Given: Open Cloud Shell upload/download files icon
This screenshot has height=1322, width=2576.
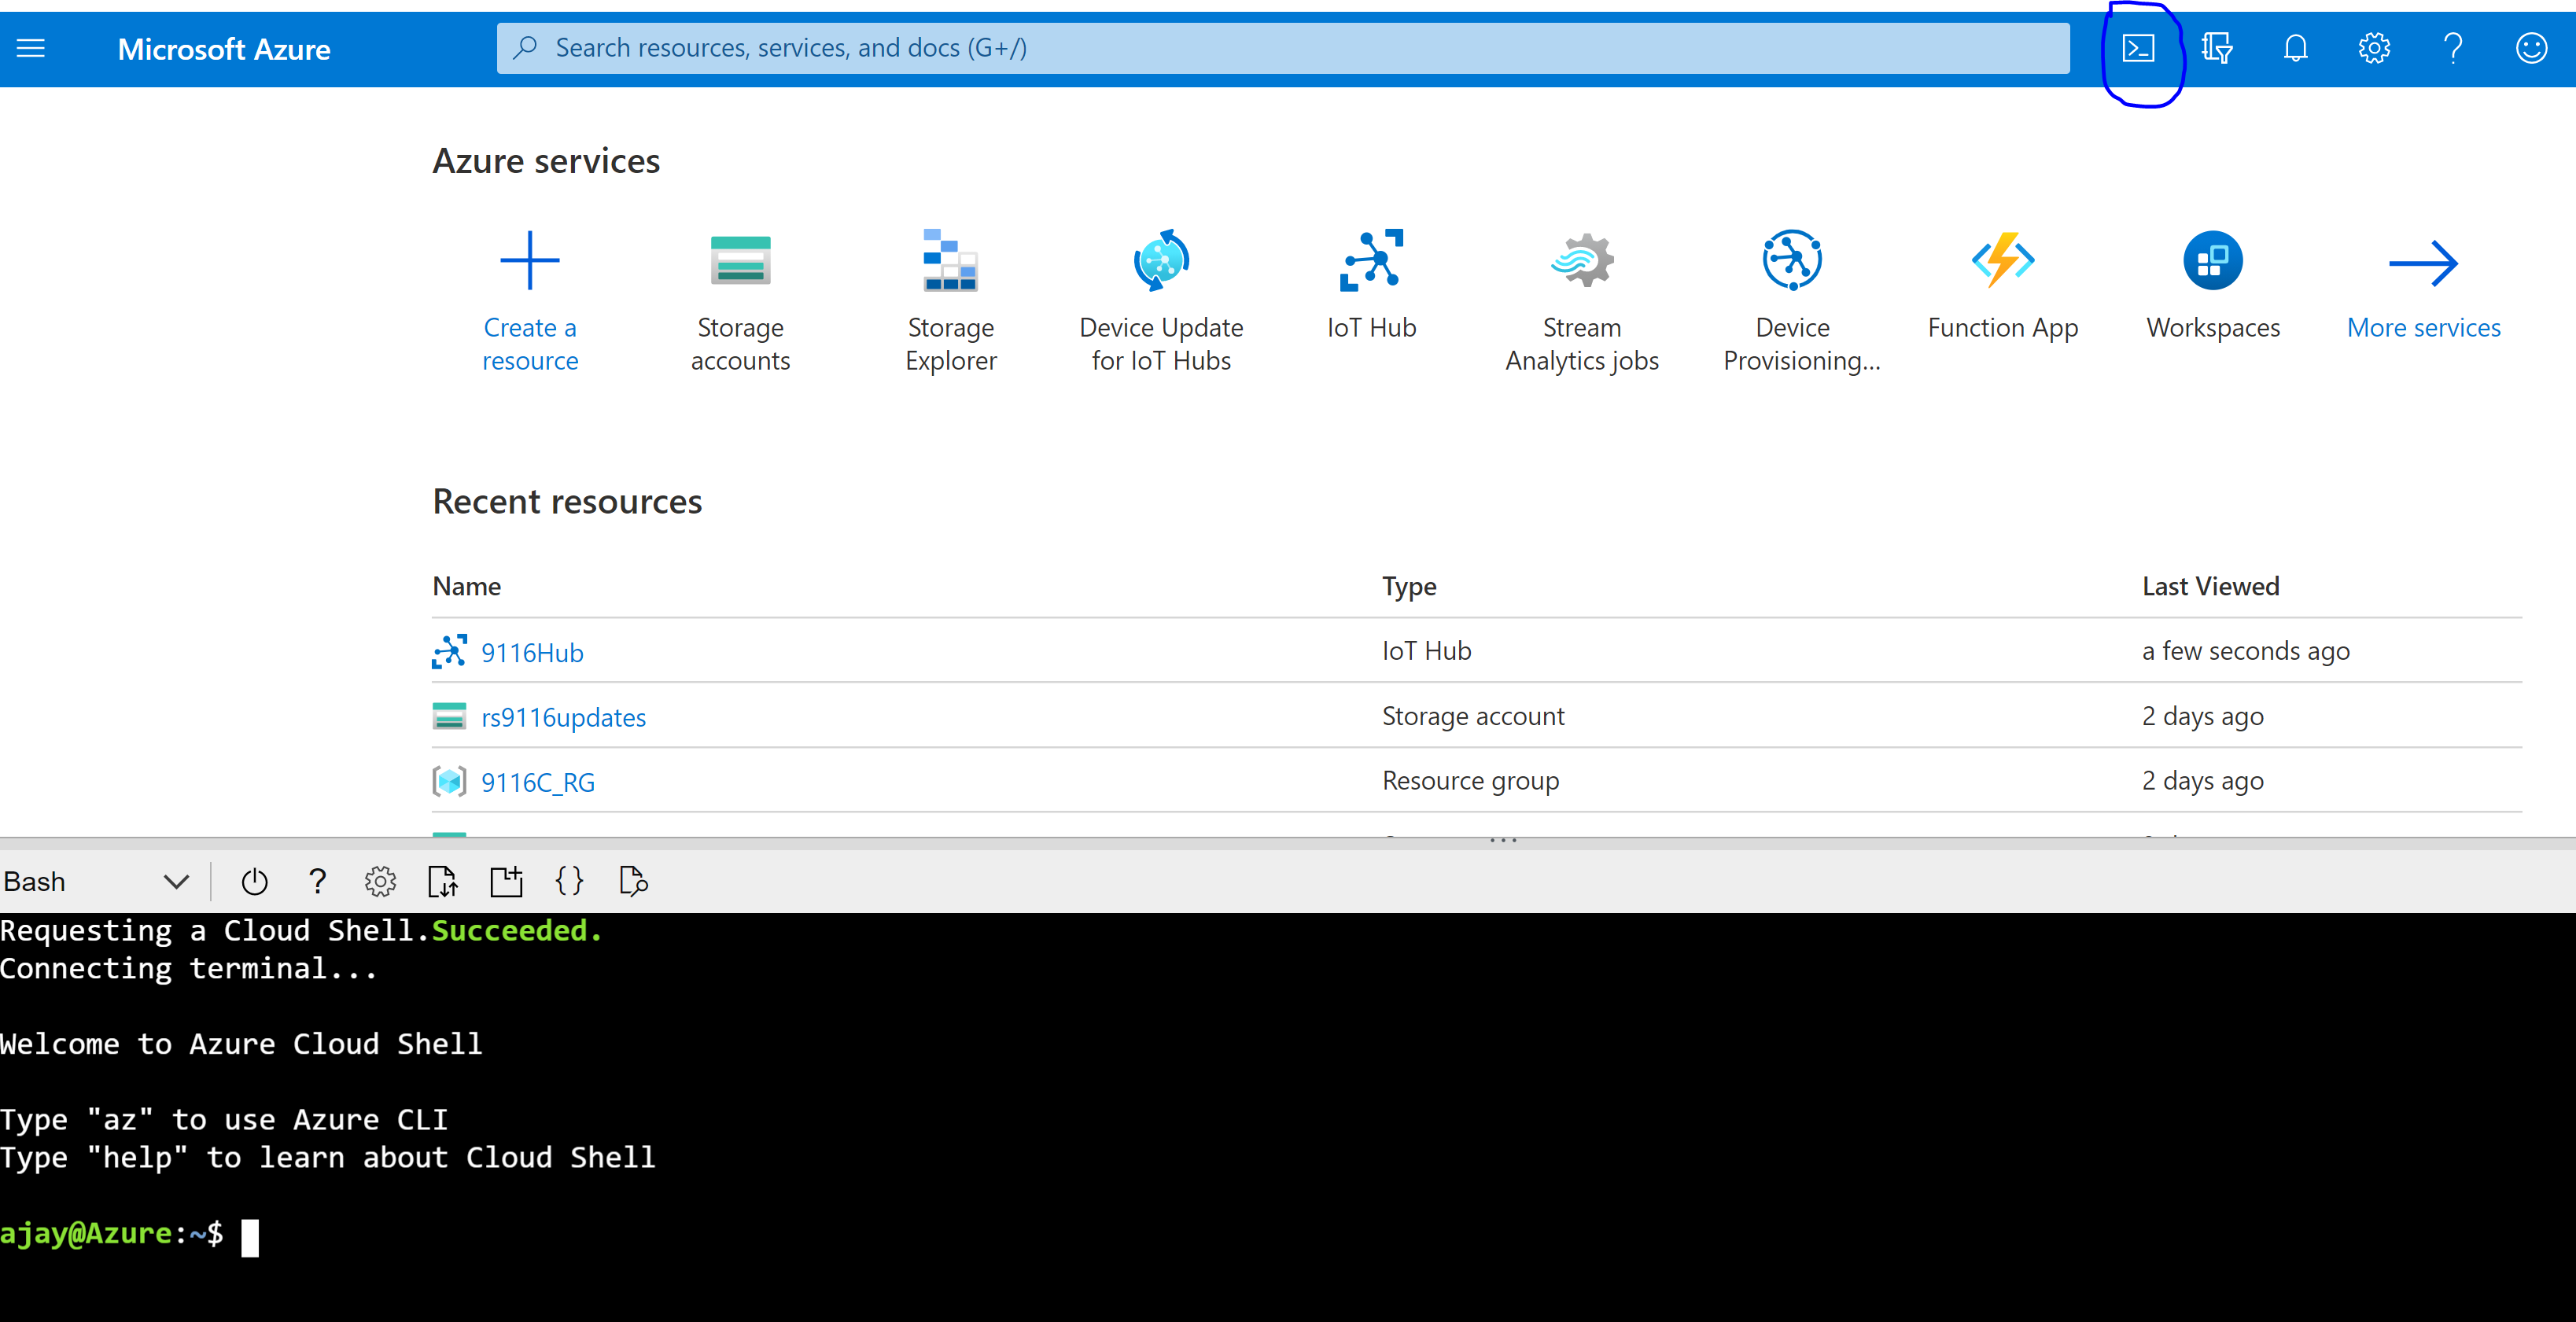Looking at the screenshot, I should 442,882.
